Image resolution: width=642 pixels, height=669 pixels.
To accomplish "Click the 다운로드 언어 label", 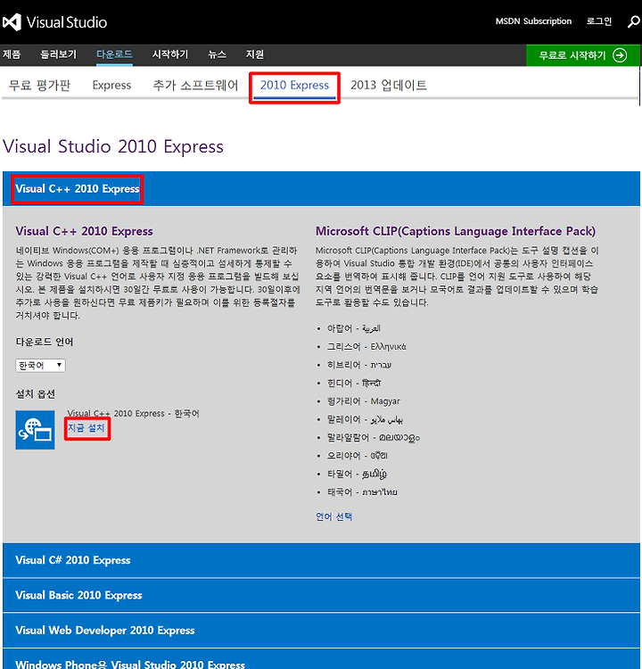I will [45, 342].
